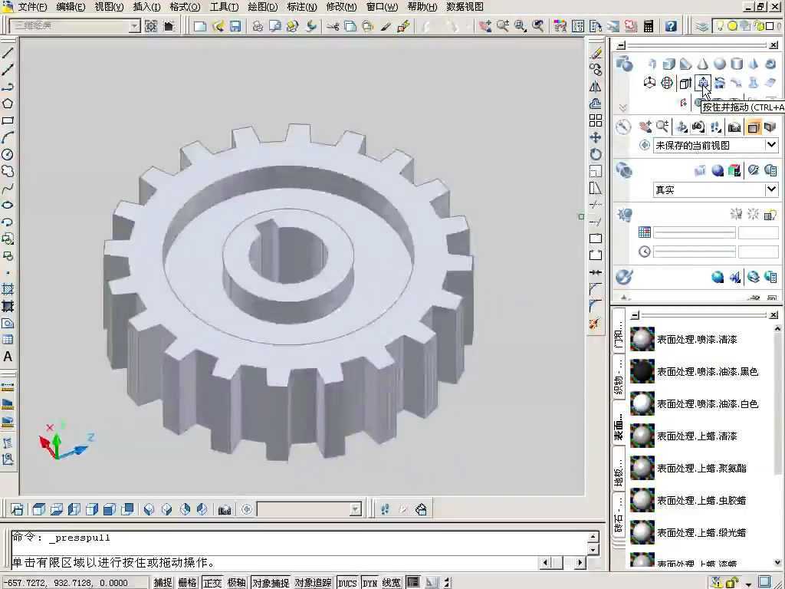
Task: Select the Rotate modify tool
Action: [x=595, y=154]
